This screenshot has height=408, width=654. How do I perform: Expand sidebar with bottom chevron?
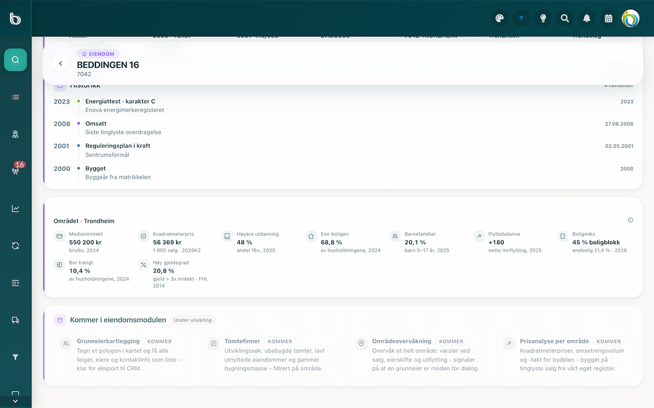(x=15, y=401)
